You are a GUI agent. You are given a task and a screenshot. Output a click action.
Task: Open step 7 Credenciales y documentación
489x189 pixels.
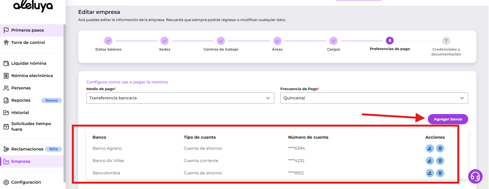(446, 41)
